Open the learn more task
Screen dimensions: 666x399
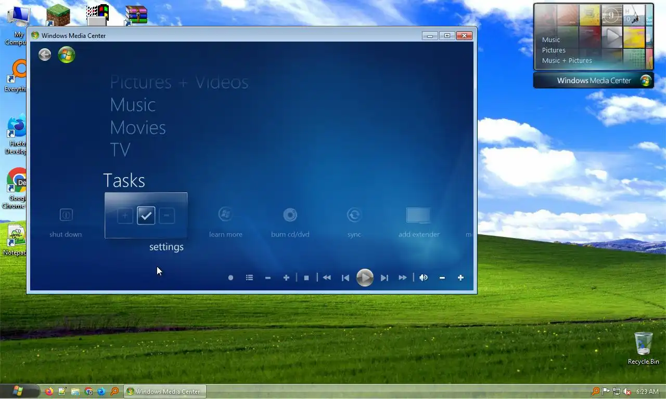tap(225, 222)
